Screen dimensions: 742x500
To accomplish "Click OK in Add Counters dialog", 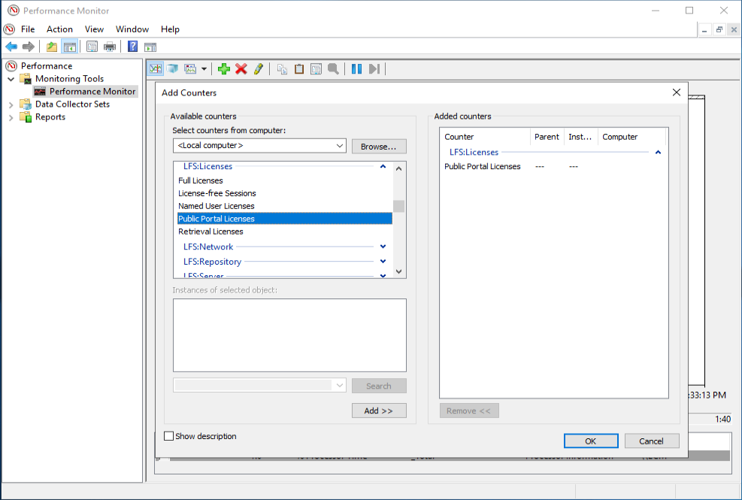I will click(591, 441).
